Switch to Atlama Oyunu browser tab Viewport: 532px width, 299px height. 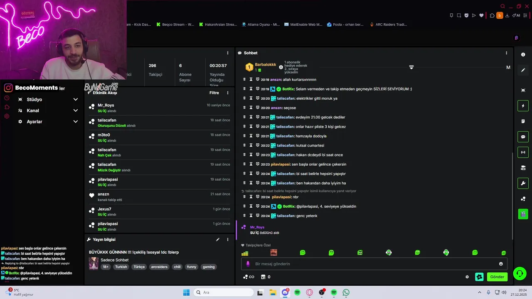coord(261,25)
